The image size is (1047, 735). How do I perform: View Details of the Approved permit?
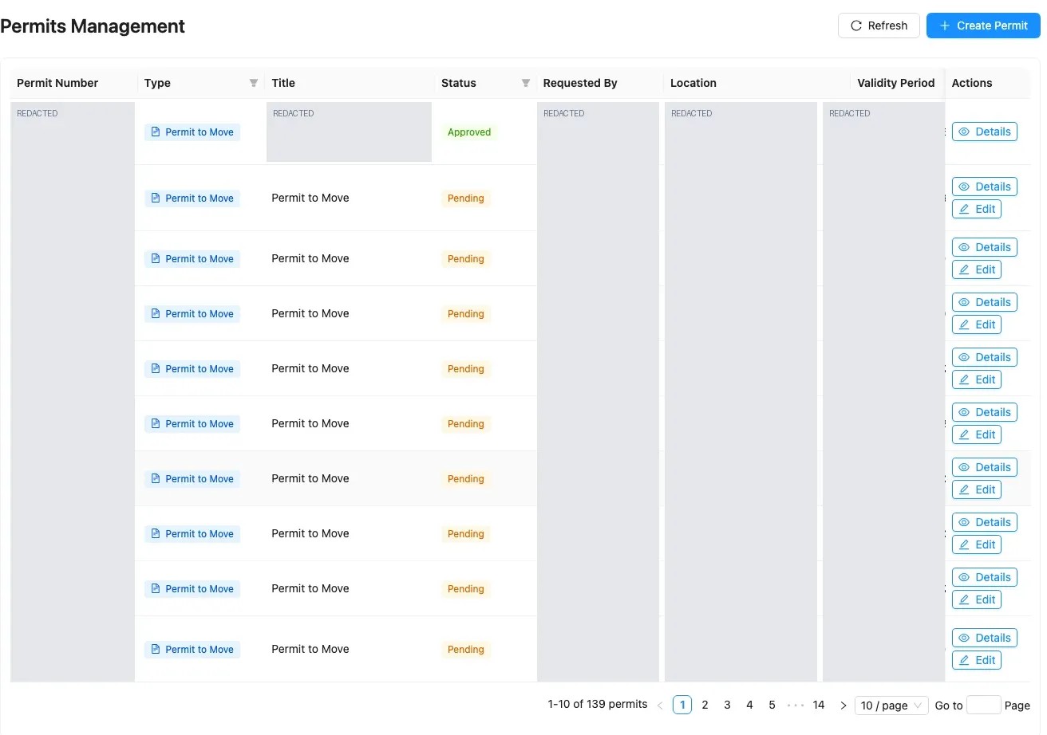tap(984, 132)
